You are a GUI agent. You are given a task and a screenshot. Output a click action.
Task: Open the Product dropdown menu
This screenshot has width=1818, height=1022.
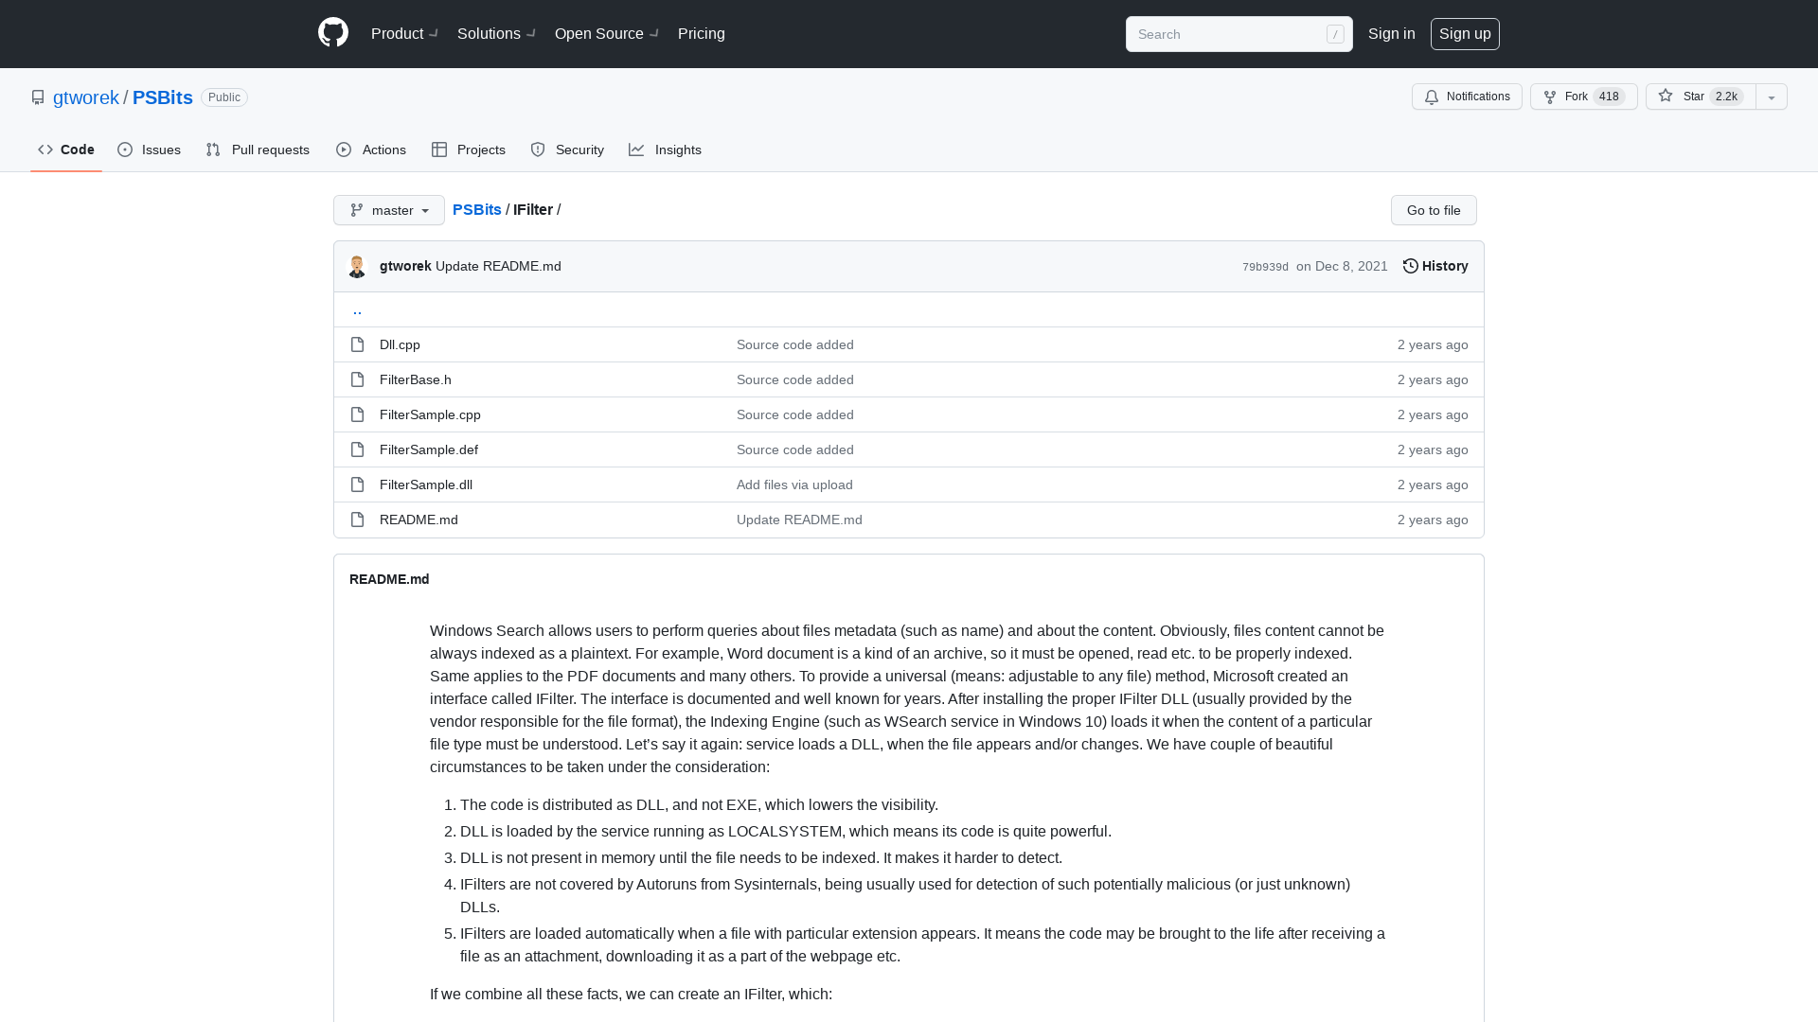pyautogui.click(x=404, y=33)
